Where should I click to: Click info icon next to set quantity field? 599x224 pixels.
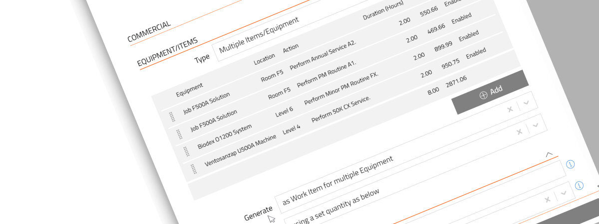click(x=579, y=185)
